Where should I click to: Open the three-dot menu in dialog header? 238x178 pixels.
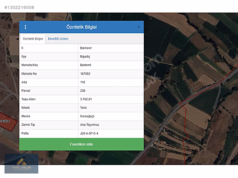[x=25, y=27]
